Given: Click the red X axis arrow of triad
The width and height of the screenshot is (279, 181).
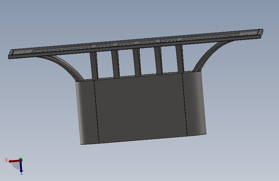Looking at the screenshot, I should 14,161.
